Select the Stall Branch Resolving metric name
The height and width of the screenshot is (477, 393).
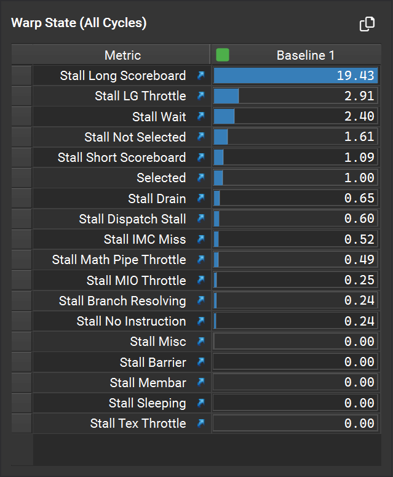pyautogui.click(x=122, y=300)
